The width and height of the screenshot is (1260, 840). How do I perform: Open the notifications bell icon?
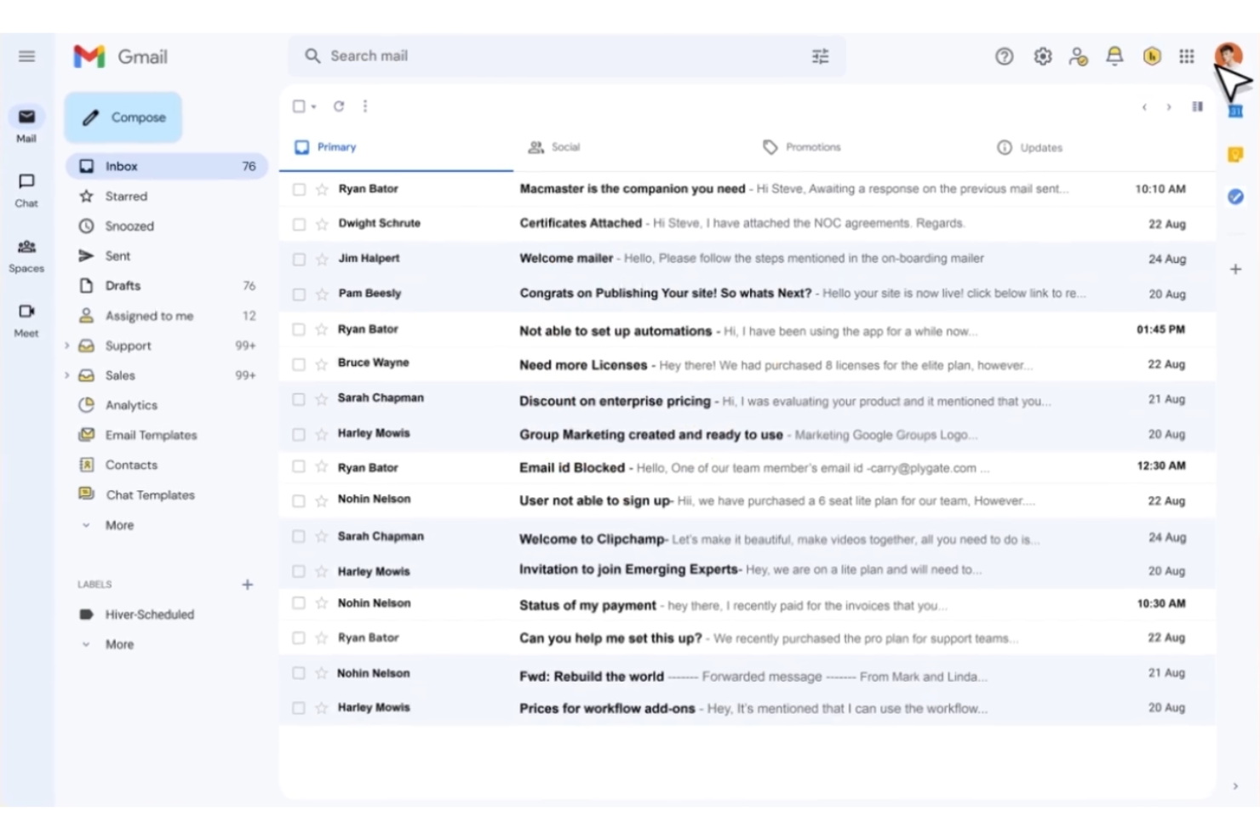(1115, 56)
